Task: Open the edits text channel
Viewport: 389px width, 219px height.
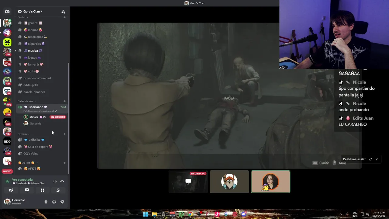Action: click(x=42, y=71)
